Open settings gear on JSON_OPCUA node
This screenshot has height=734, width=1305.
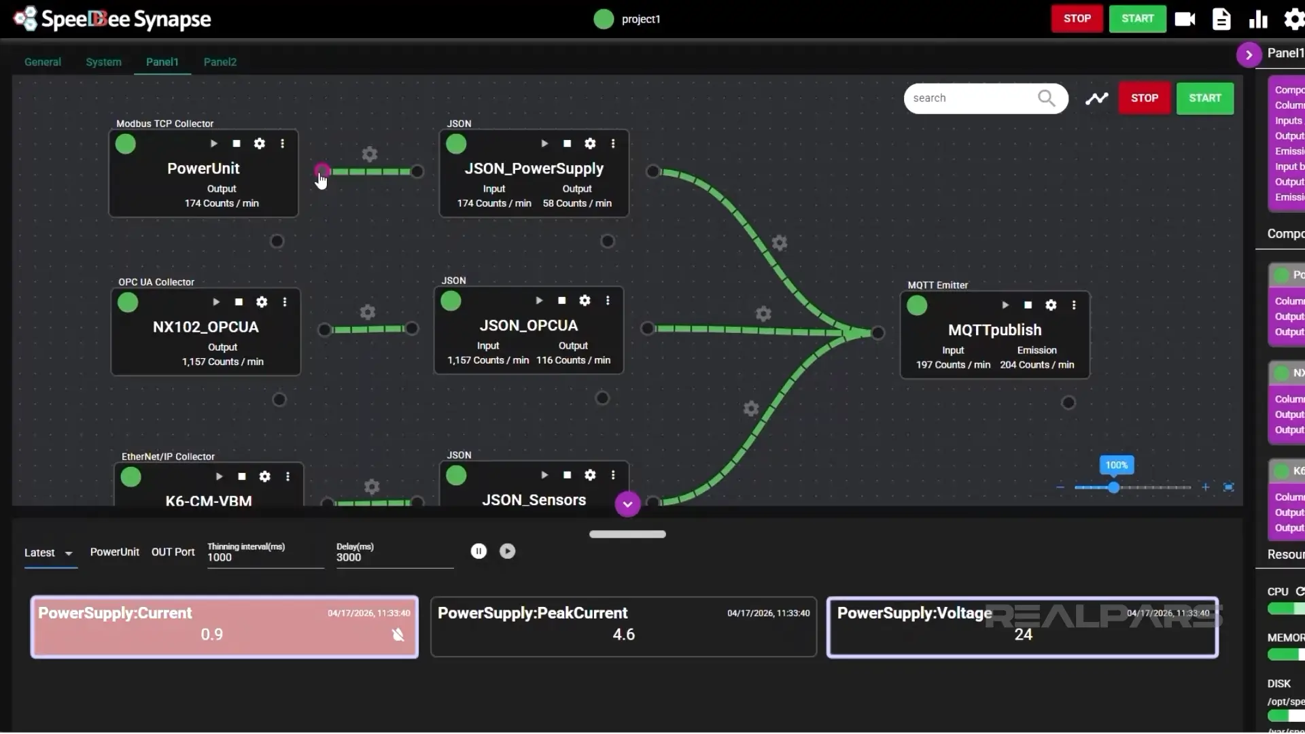tap(585, 300)
